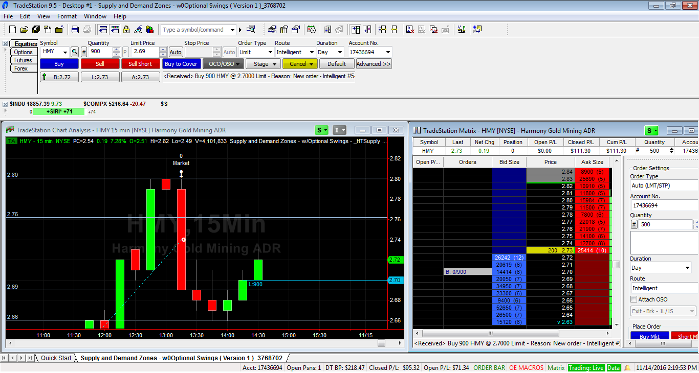
Task: Click the symbol lookup magnifier icon
Action: pyautogui.click(x=75, y=52)
